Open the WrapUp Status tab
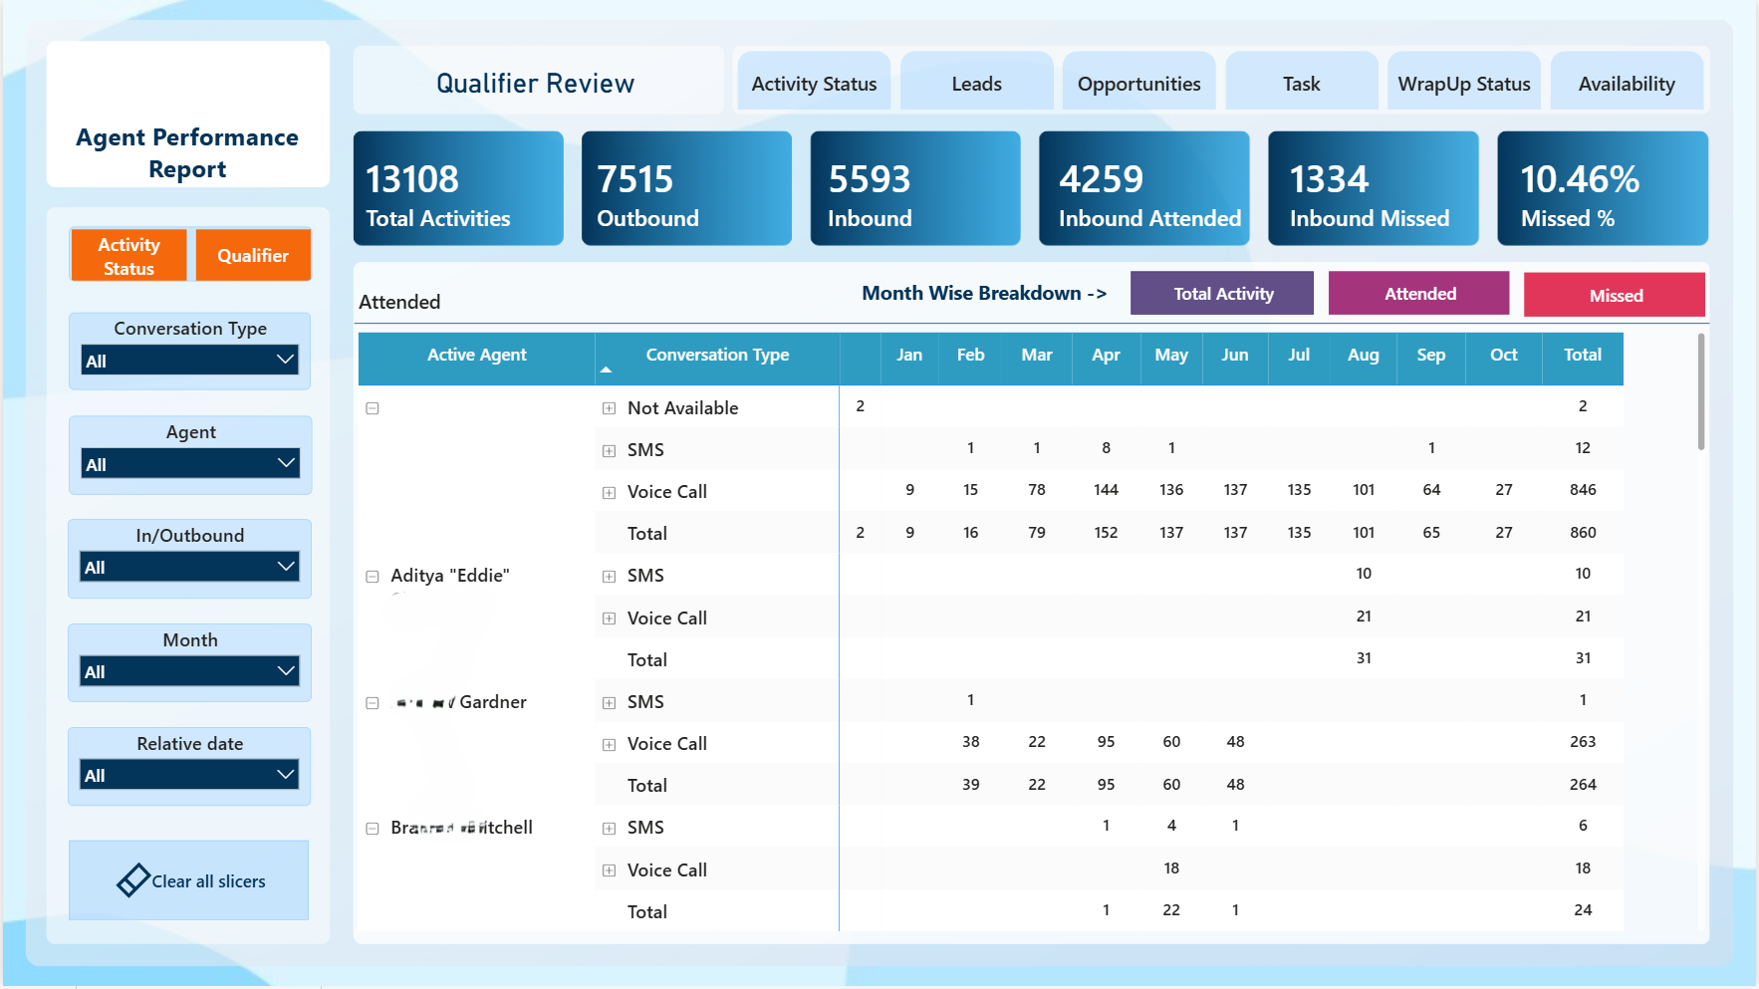 click(1464, 84)
